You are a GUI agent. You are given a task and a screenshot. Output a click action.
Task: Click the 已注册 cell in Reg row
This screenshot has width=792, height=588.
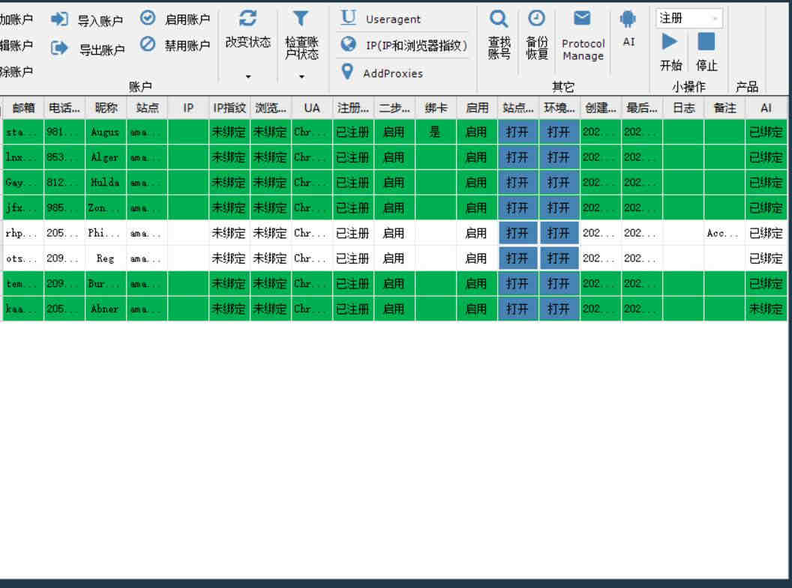click(353, 258)
